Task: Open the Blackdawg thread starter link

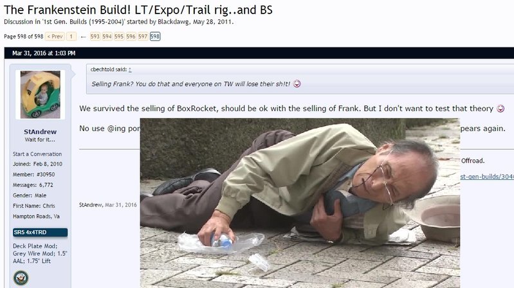Action: tap(174, 22)
